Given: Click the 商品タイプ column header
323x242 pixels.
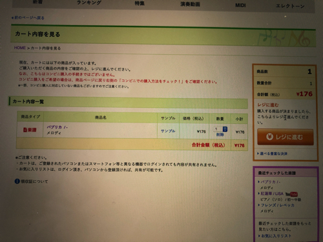Looking at the screenshot, I should [30, 117].
